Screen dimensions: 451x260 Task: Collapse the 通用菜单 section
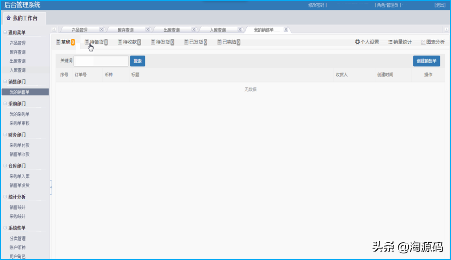point(5,32)
